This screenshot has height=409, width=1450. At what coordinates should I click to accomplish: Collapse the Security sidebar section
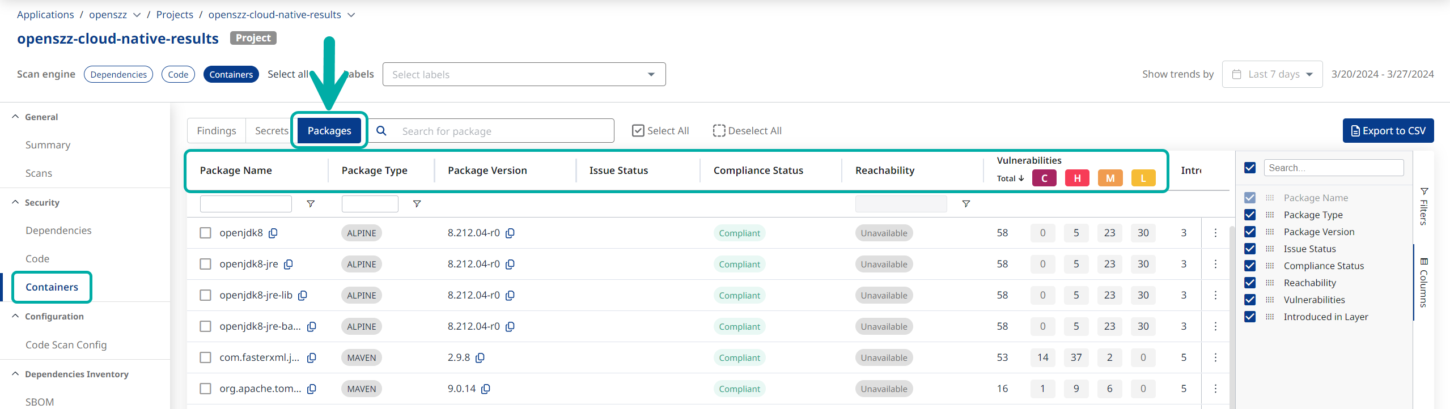[15, 202]
